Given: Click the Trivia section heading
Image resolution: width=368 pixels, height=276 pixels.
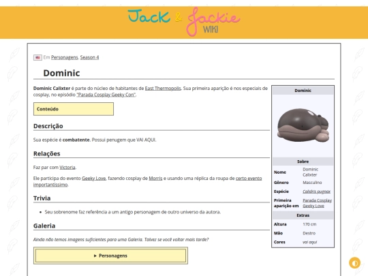Looking at the screenshot, I should (42, 198).
